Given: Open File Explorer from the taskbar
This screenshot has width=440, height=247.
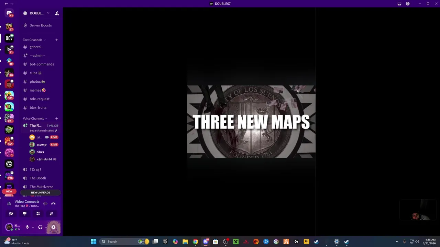Looking at the screenshot, I should tap(185, 242).
